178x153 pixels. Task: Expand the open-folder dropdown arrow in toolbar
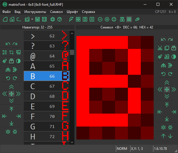pos(32,19)
